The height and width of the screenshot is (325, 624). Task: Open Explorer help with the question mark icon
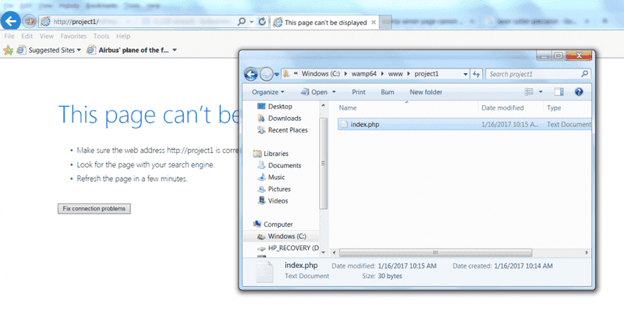[579, 92]
